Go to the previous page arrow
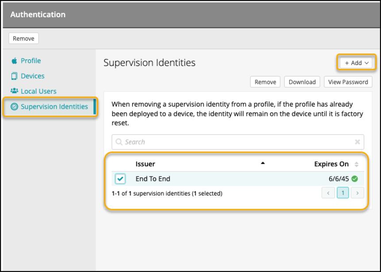This screenshot has height=272, width=381. [x=328, y=193]
